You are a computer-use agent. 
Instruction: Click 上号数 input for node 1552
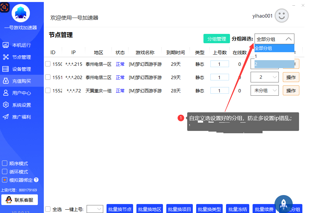[x=219, y=90]
